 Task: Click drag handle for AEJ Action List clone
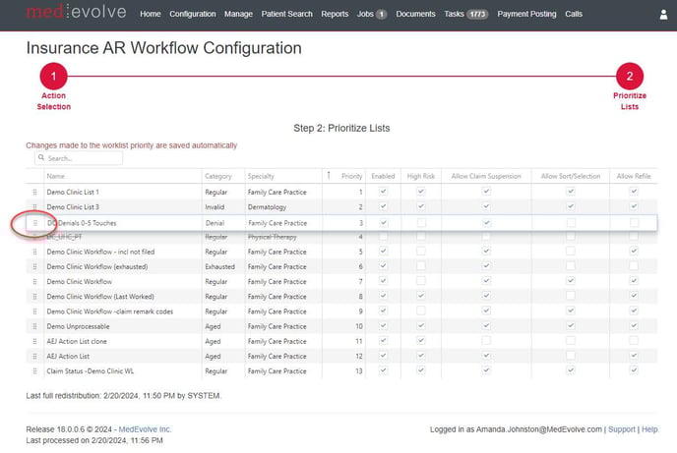(35, 340)
